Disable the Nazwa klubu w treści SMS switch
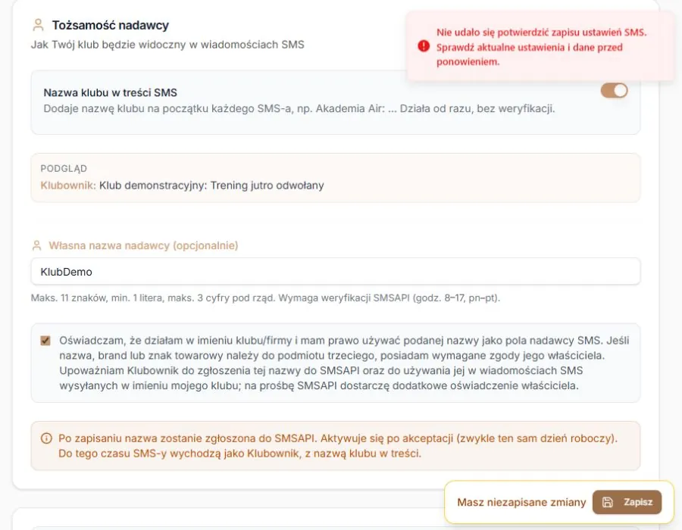Viewport: 682px width, 530px height. point(614,91)
